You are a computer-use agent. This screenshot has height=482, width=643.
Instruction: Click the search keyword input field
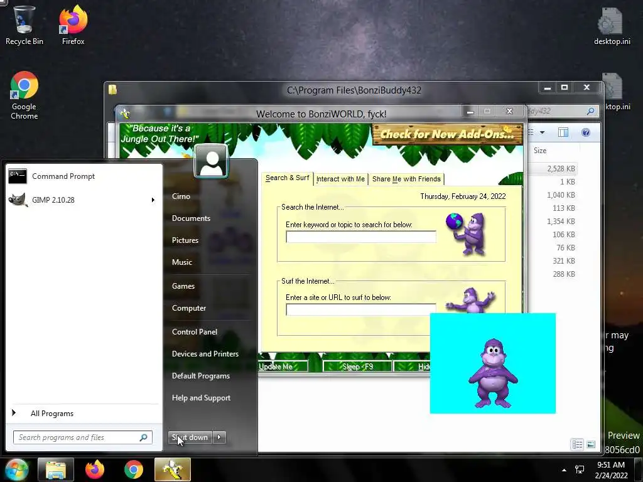coord(361,237)
